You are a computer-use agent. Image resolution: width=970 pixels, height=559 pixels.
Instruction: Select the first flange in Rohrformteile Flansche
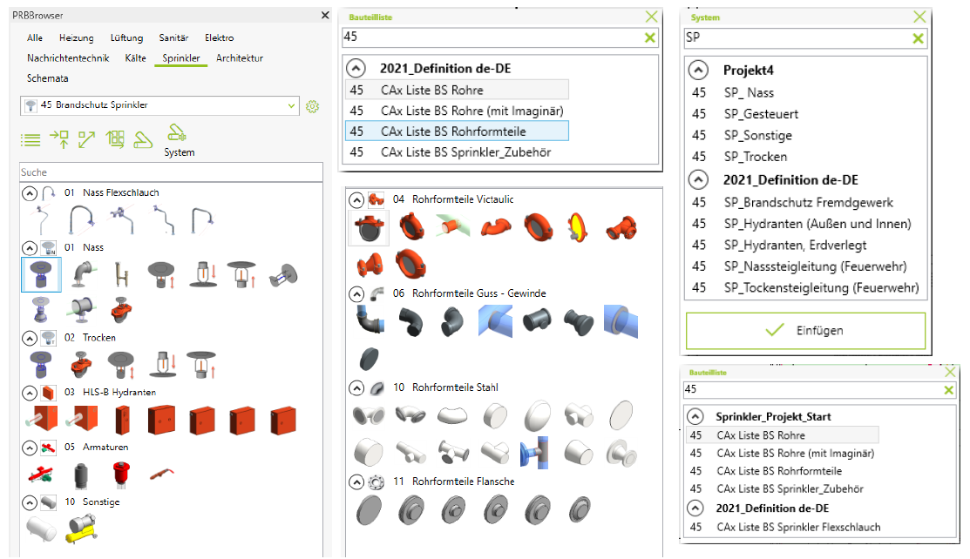click(x=370, y=511)
